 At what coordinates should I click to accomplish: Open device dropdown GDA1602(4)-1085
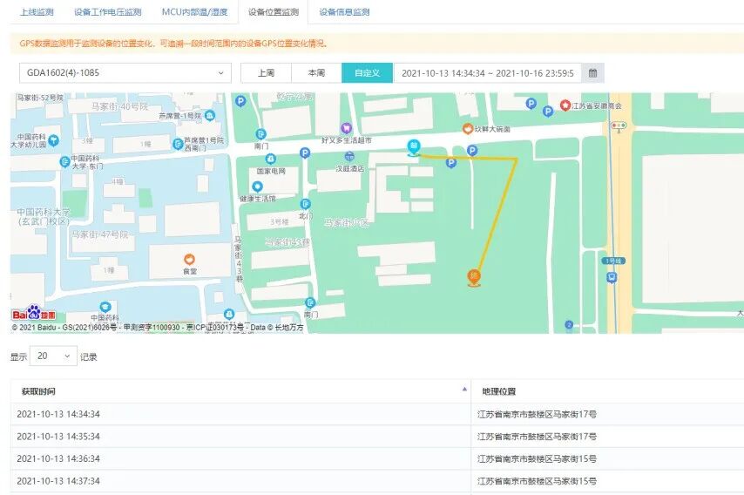tap(125, 72)
